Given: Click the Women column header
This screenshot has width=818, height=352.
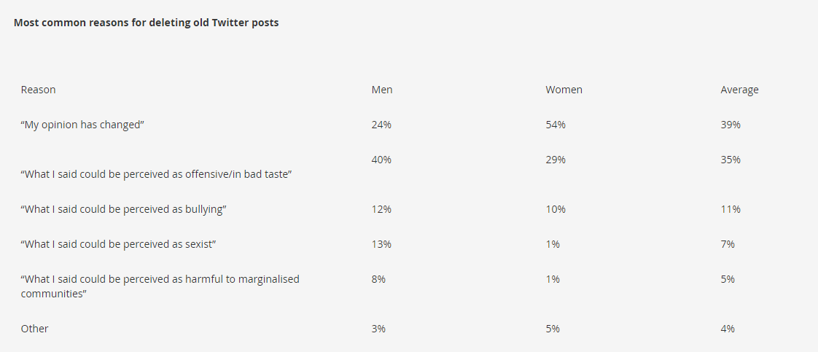Looking at the screenshot, I should point(564,90).
